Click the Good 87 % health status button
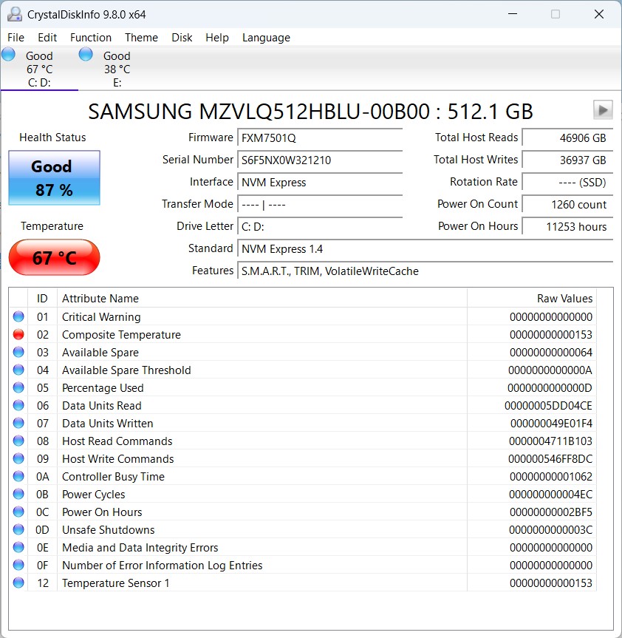Image resolution: width=622 pixels, height=638 pixels. coord(53,178)
